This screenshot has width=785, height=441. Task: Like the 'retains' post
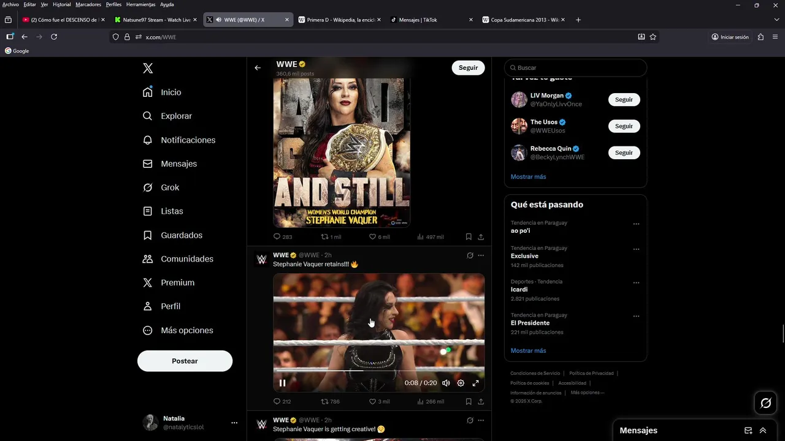[379, 402]
